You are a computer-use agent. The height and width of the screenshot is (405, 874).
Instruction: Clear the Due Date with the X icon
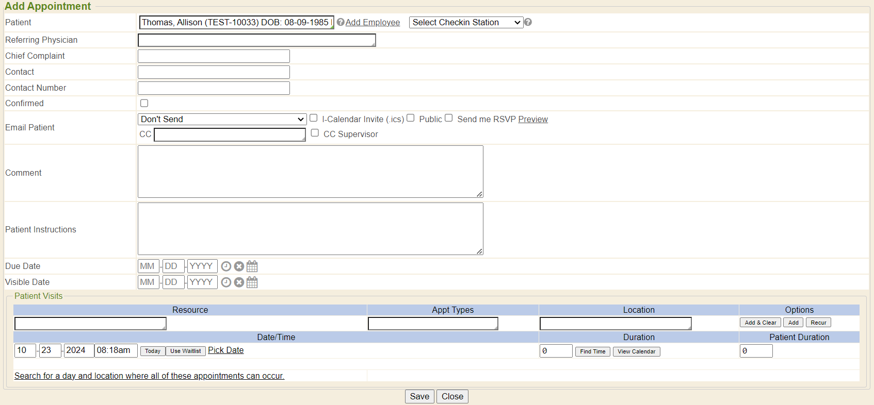click(x=239, y=266)
